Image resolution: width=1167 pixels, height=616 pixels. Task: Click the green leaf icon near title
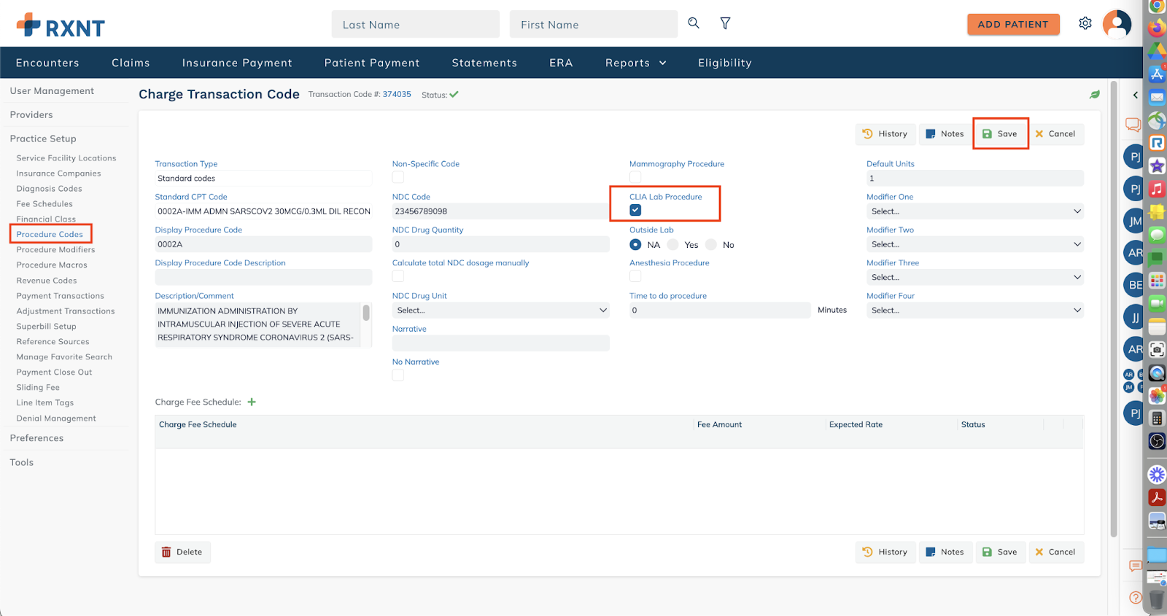tap(1095, 95)
